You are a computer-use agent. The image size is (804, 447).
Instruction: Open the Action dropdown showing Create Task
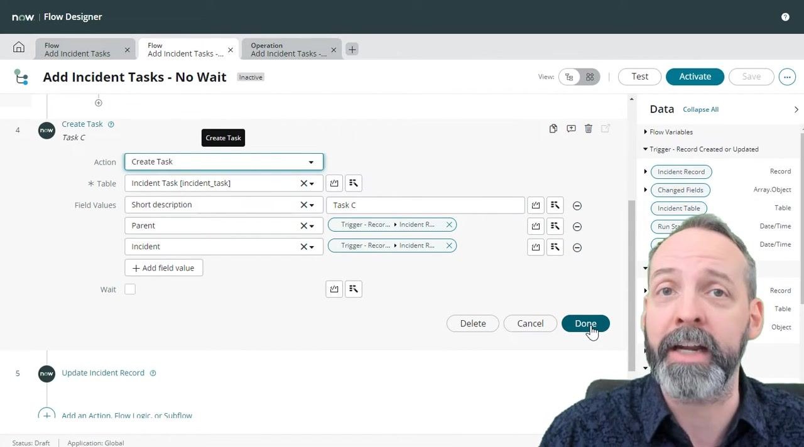224,162
